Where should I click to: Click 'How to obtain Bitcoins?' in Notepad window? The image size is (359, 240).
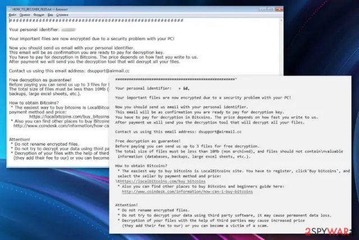tap(34, 103)
